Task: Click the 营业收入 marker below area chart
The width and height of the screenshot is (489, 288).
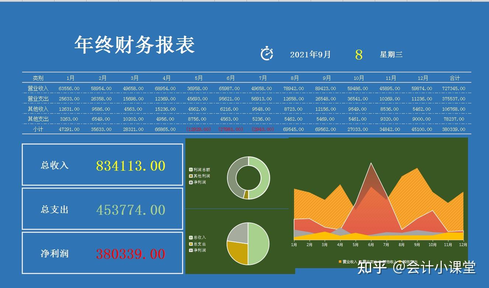Action: pyautogui.click(x=340, y=261)
